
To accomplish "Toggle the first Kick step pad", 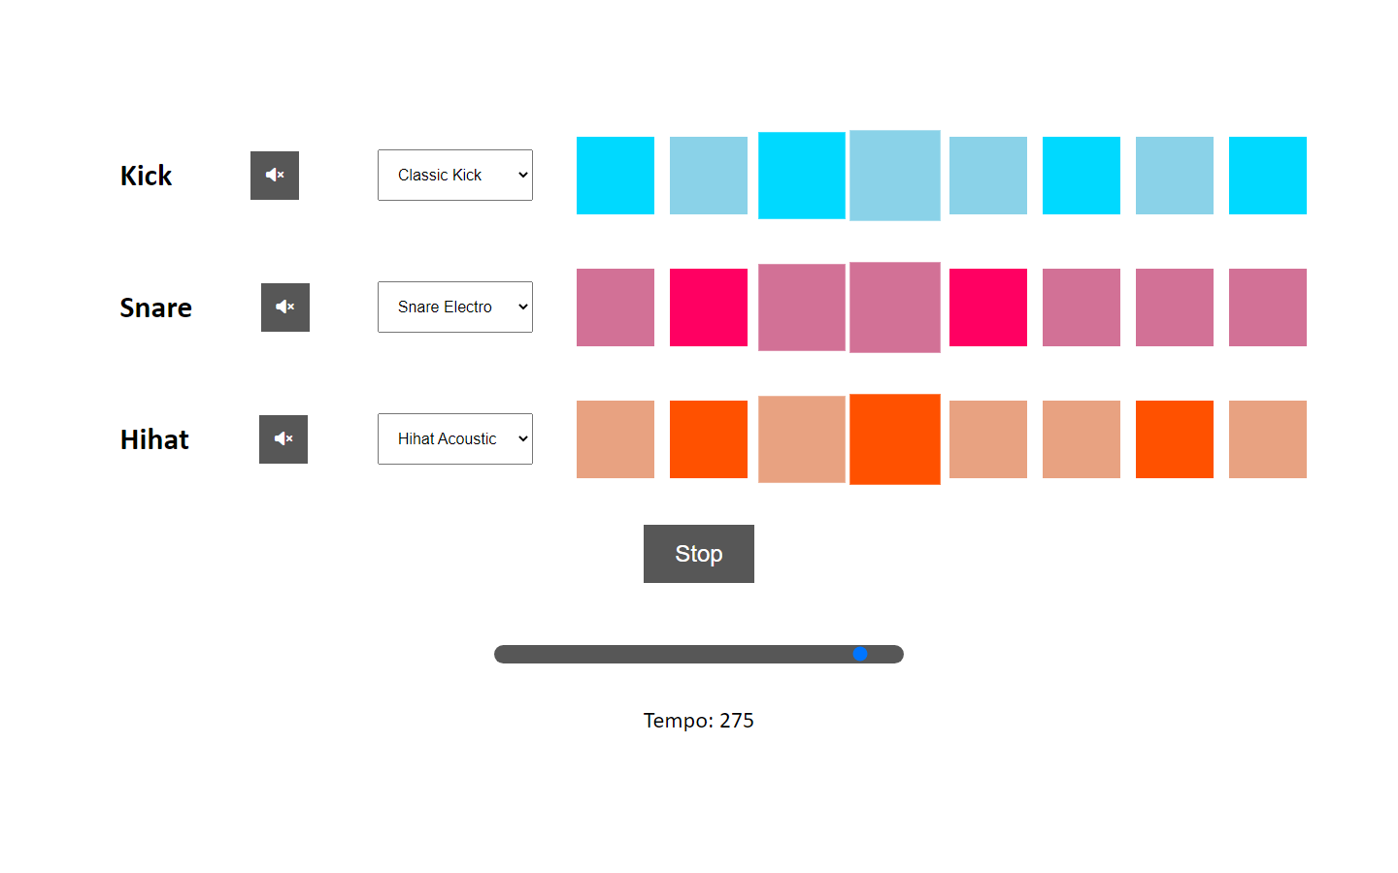I will [x=616, y=176].
